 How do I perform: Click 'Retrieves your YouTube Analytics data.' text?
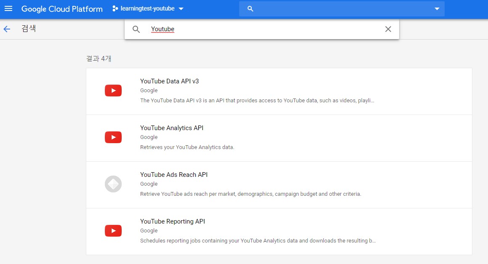tap(187, 147)
